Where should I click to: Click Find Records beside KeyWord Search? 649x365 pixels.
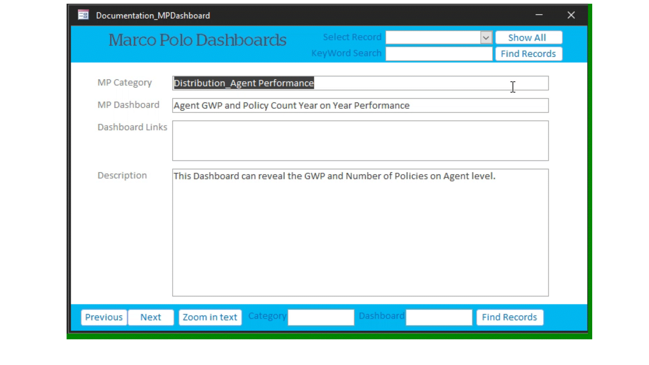(x=528, y=54)
